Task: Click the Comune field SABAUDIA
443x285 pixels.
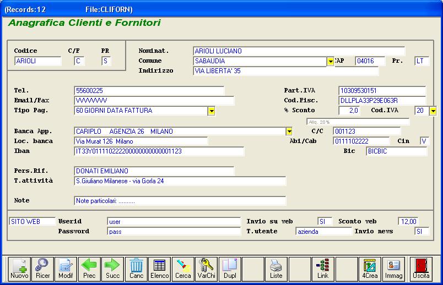Action: click(260, 61)
